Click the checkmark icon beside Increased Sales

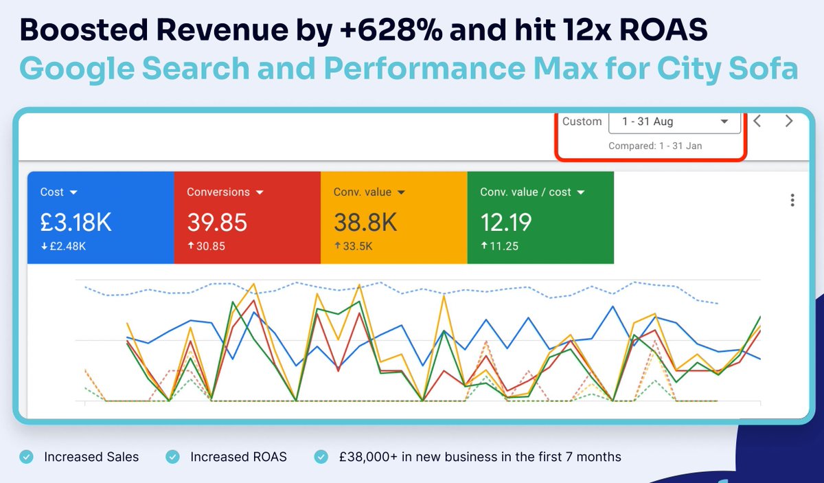(25, 456)
